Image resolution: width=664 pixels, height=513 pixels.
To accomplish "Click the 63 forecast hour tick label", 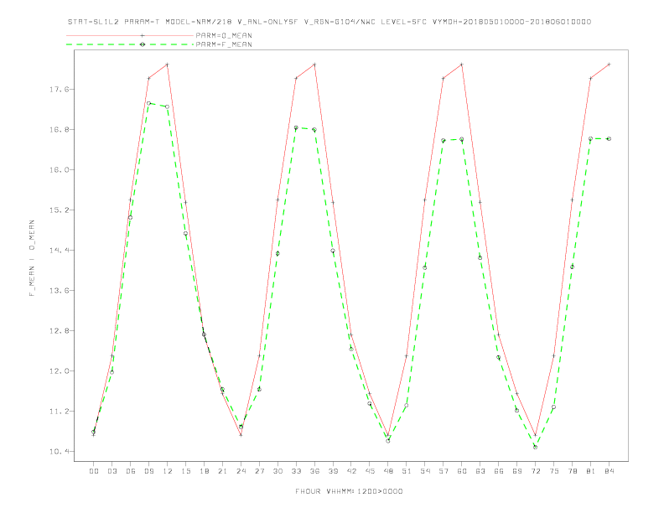I will point(480,471).
